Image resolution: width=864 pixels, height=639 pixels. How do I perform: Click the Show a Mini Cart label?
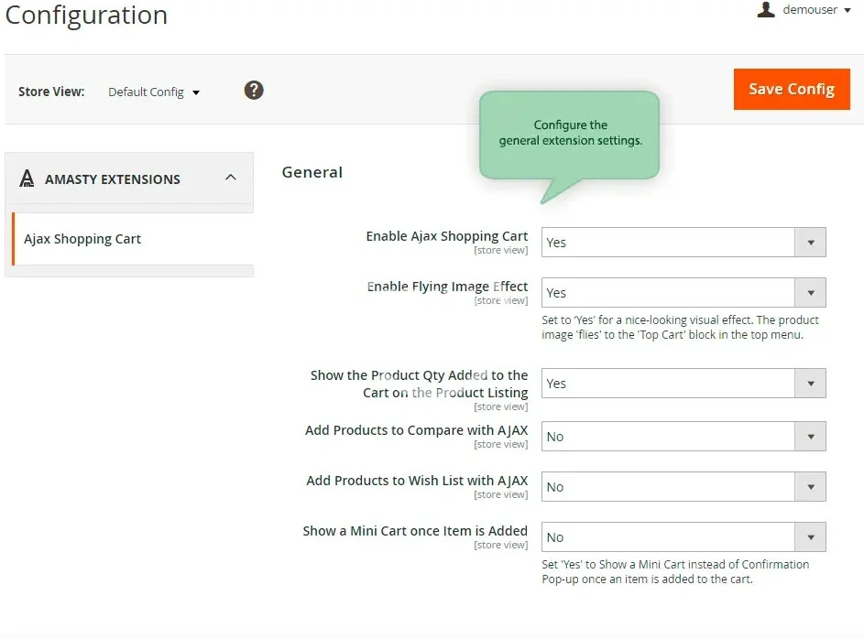point(415,531)
